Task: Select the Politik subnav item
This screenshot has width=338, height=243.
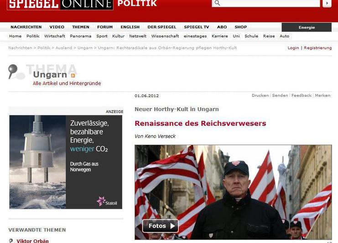Action: click(33, 36)
